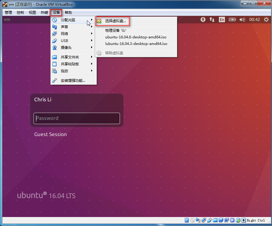Open the 管理 menu
The width and height of the screenshot is (272, 226).
(8, 13)
